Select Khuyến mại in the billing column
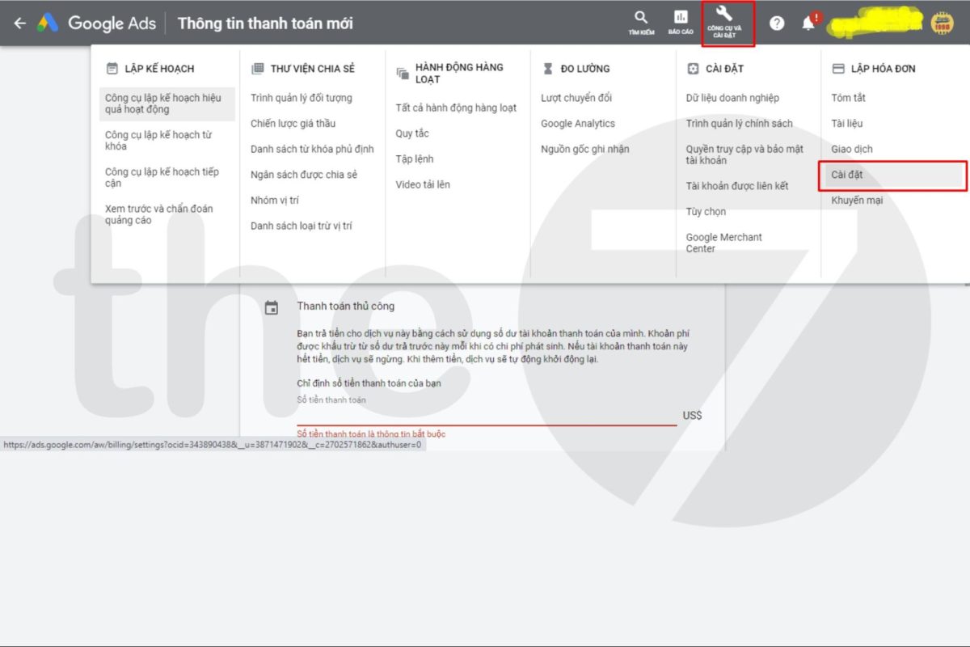The height and width of the screenshot is (647, 970). coord(857,201)
